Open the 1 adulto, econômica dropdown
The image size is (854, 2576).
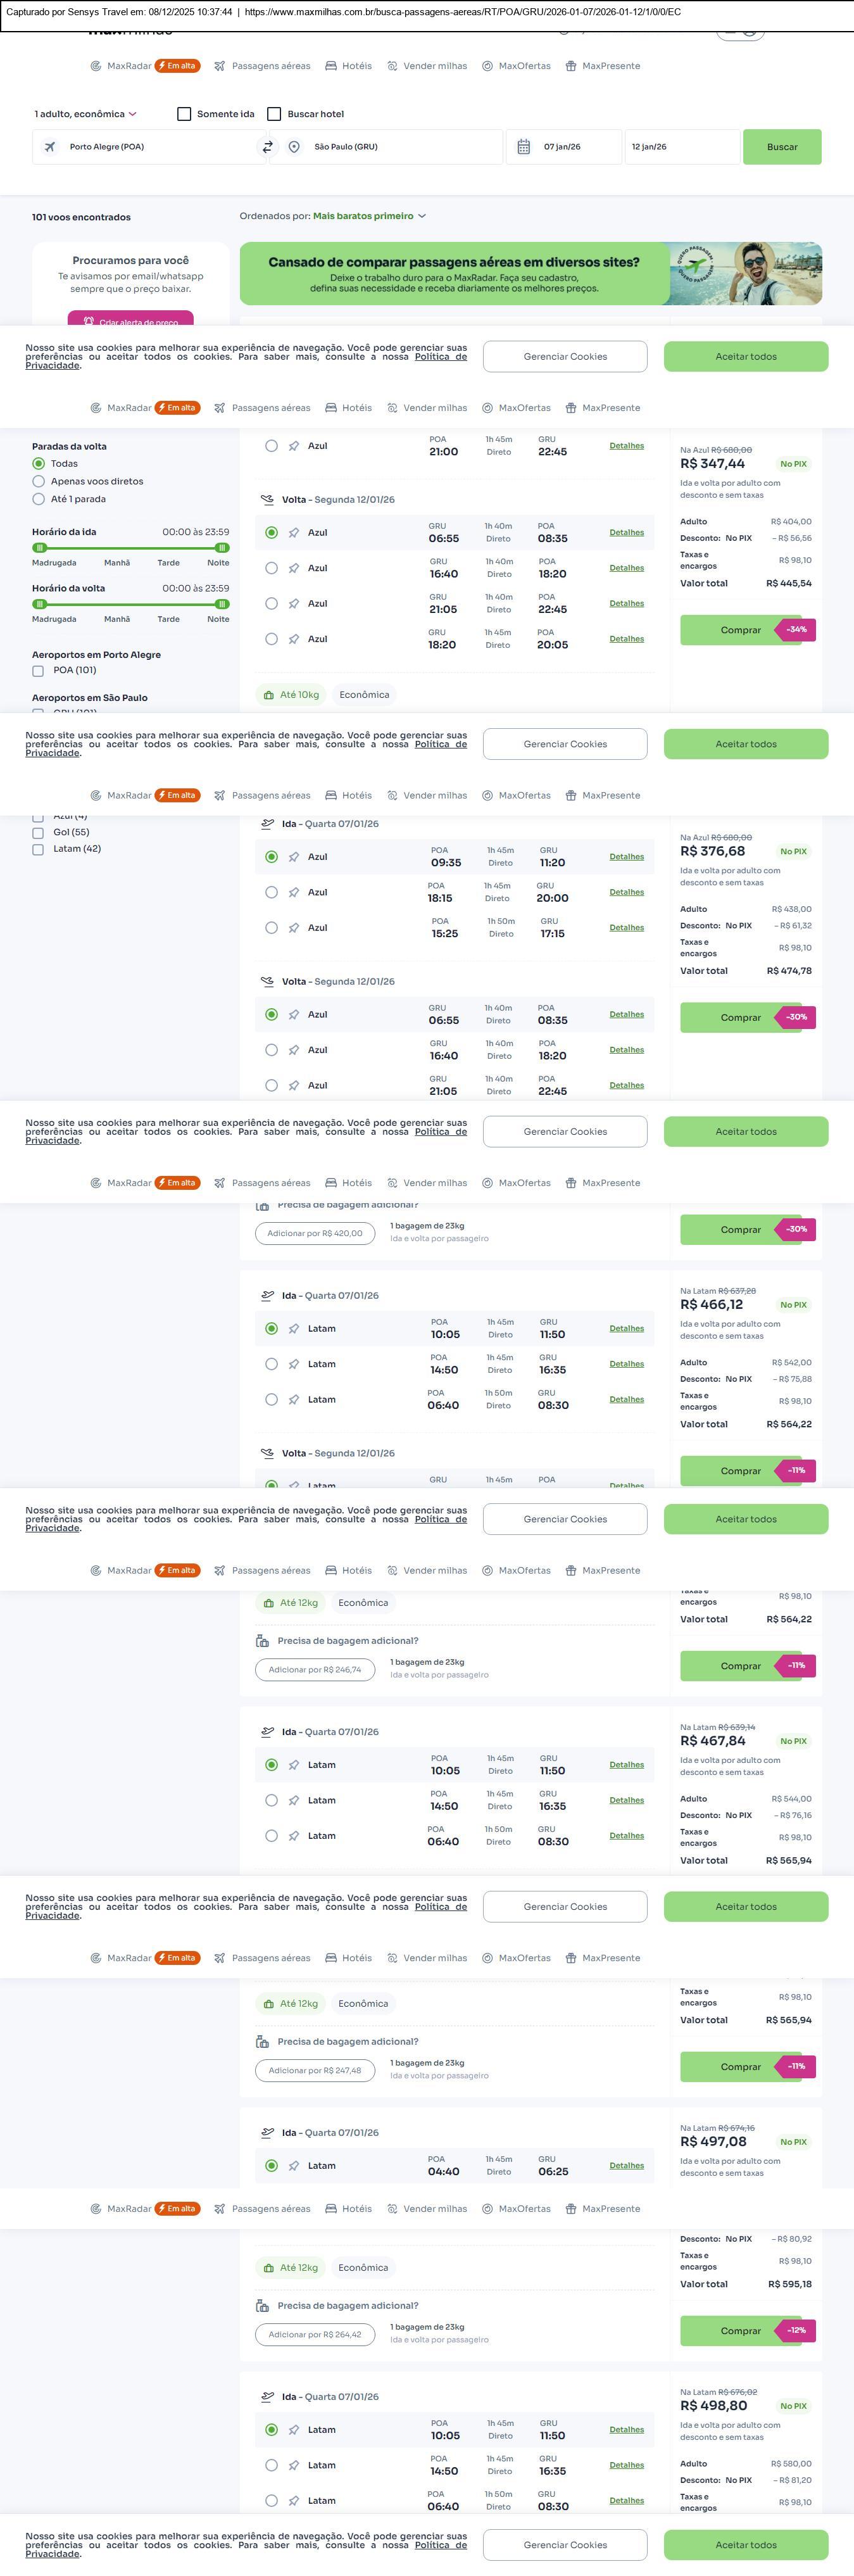pyautogui.click(x=85, y=114)
